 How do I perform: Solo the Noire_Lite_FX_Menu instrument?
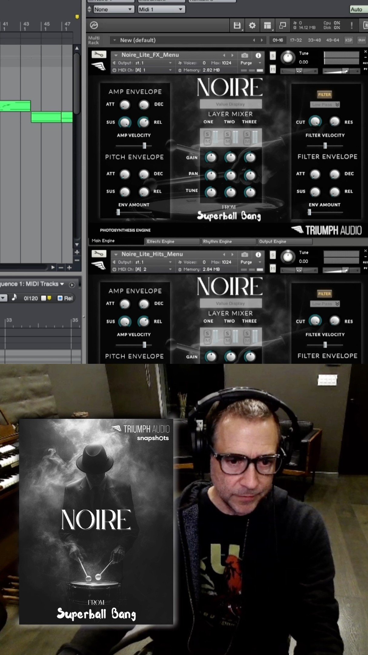(x=273, y=55)
